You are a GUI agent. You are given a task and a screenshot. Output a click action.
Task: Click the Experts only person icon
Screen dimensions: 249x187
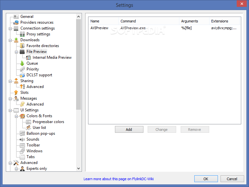click(x=22, y=168)
